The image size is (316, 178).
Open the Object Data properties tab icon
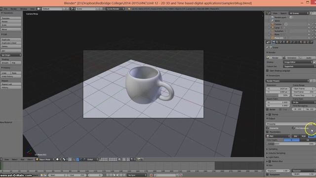(298, 42)
